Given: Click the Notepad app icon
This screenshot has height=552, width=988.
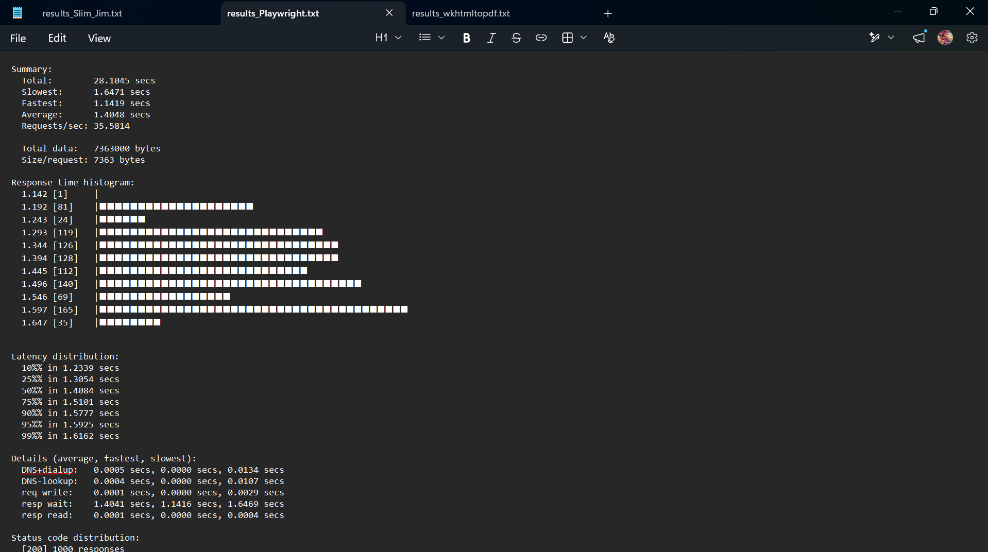Looking at the screenshot, I should [18, 13].
